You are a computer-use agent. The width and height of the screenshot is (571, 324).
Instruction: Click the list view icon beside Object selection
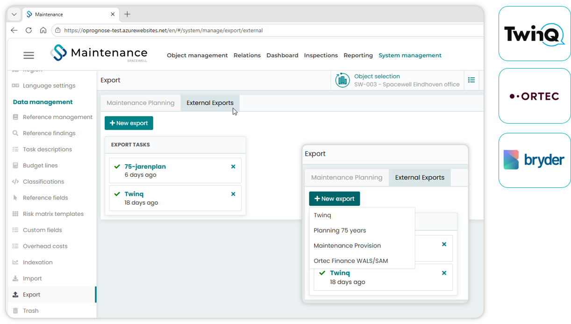[471, 80]
